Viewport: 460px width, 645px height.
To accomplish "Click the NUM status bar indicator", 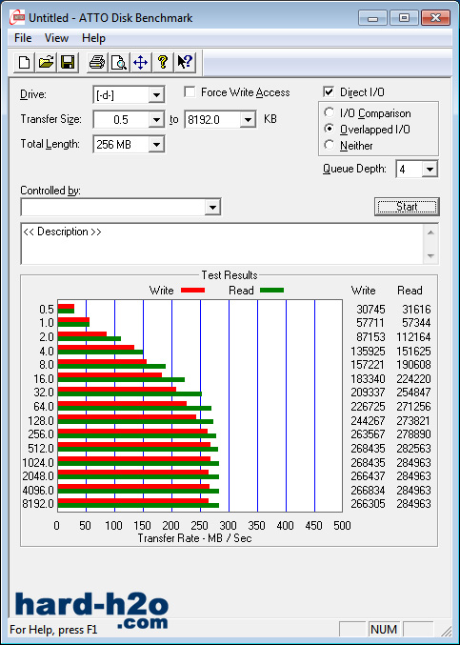I will tap(384, 630).
